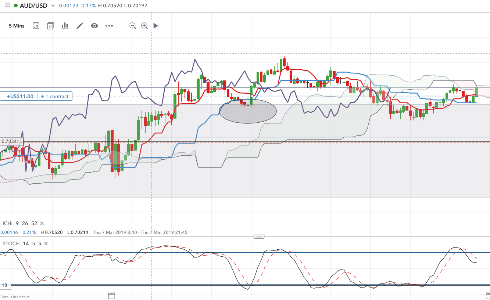Jump to the latest candle
The width and height of the screenshot is (490, 300).
[156, 26]
